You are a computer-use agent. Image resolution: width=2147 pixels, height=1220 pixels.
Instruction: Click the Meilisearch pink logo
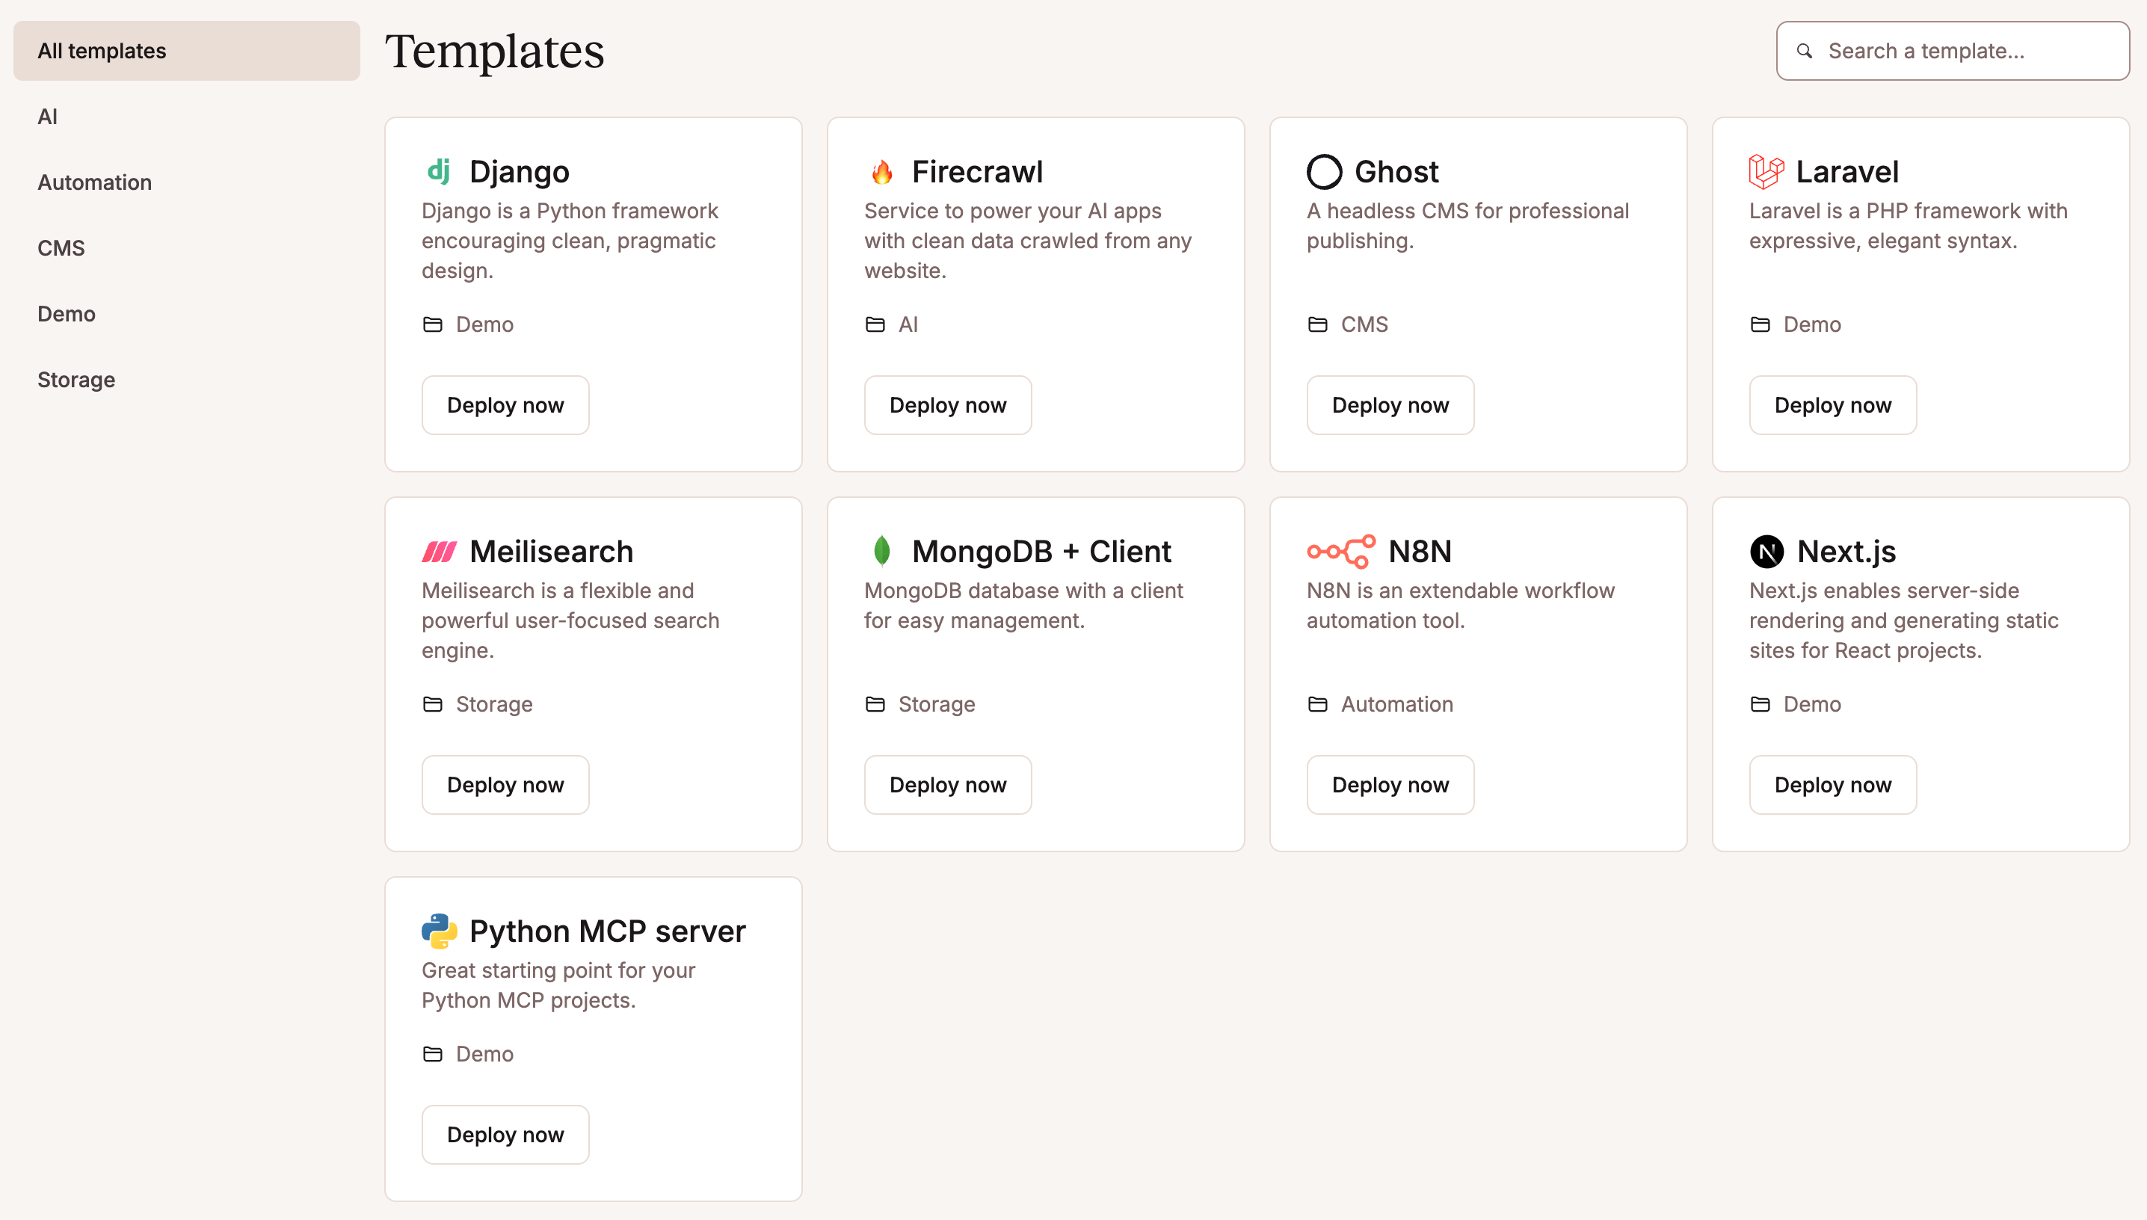[x=439, y=552]
